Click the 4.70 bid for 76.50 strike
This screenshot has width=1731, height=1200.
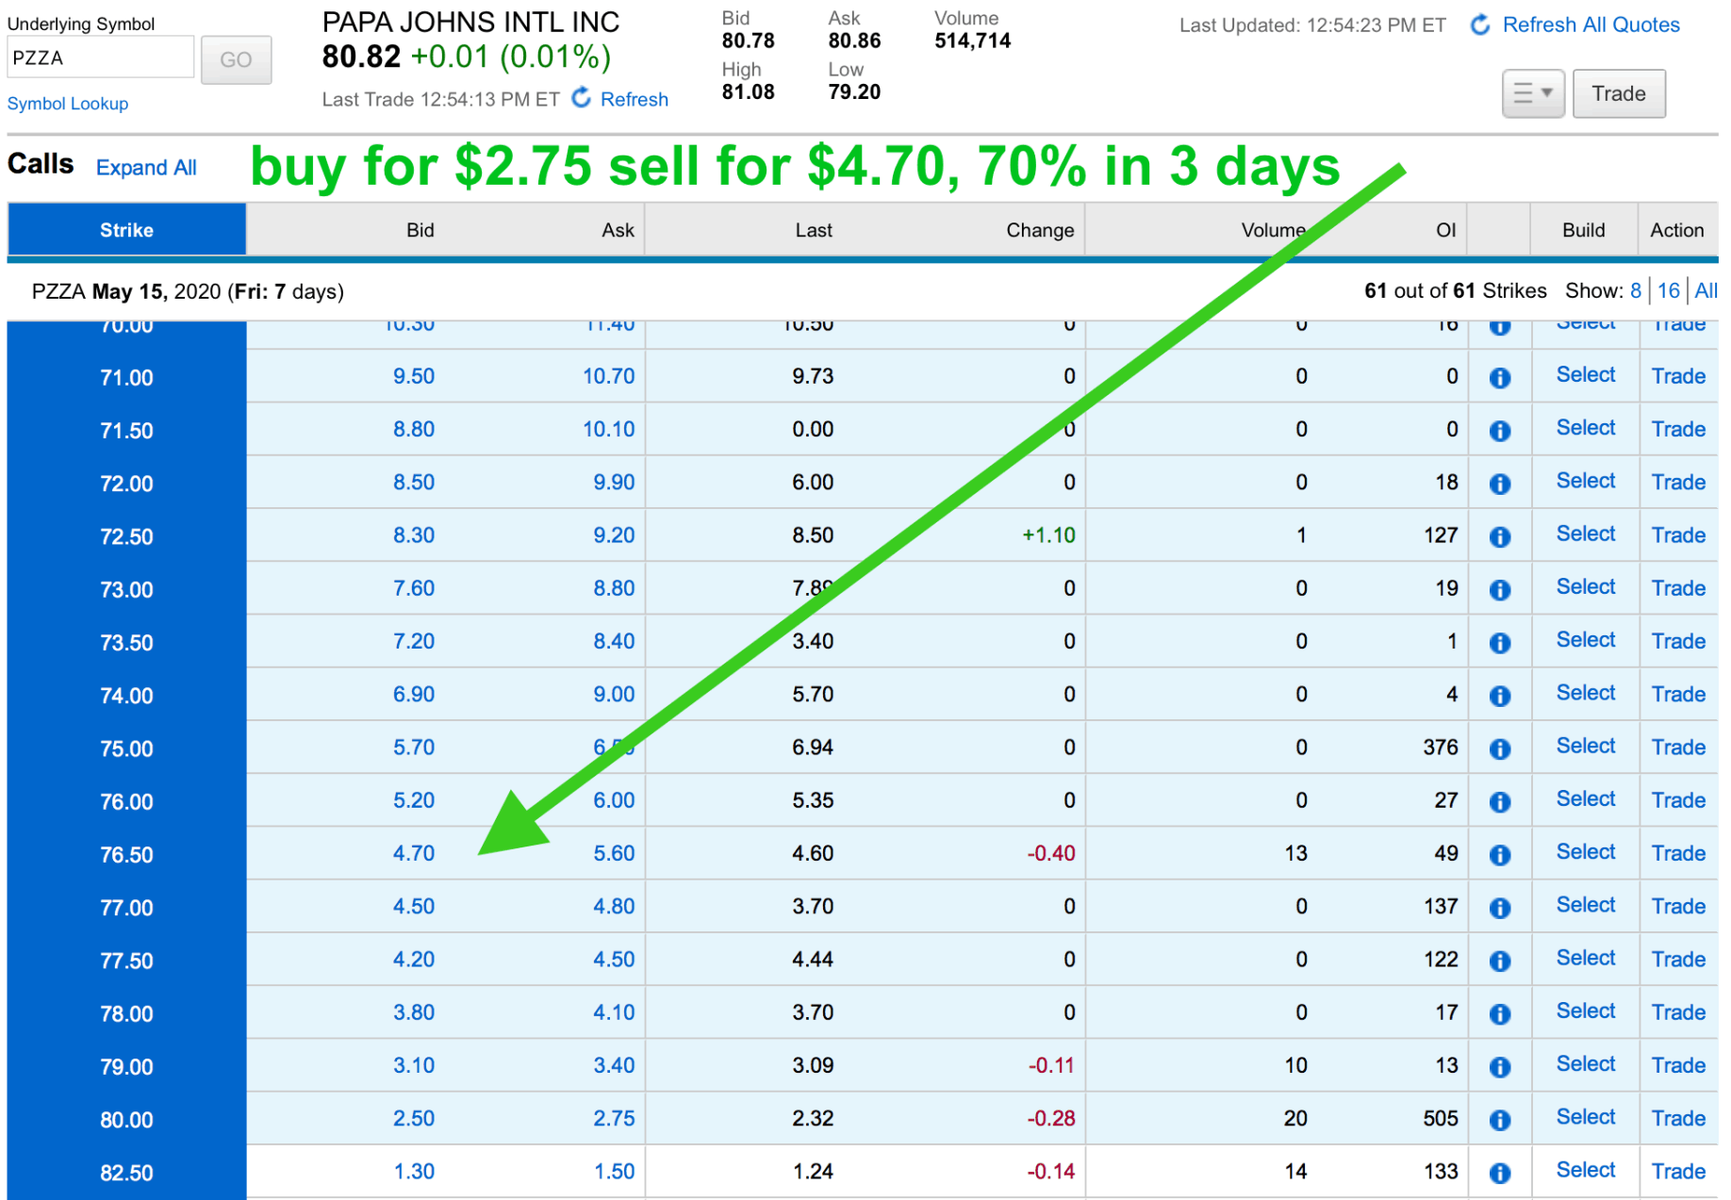414,854
